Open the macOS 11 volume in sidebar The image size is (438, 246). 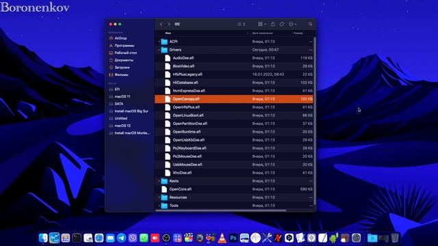point(123,96)
